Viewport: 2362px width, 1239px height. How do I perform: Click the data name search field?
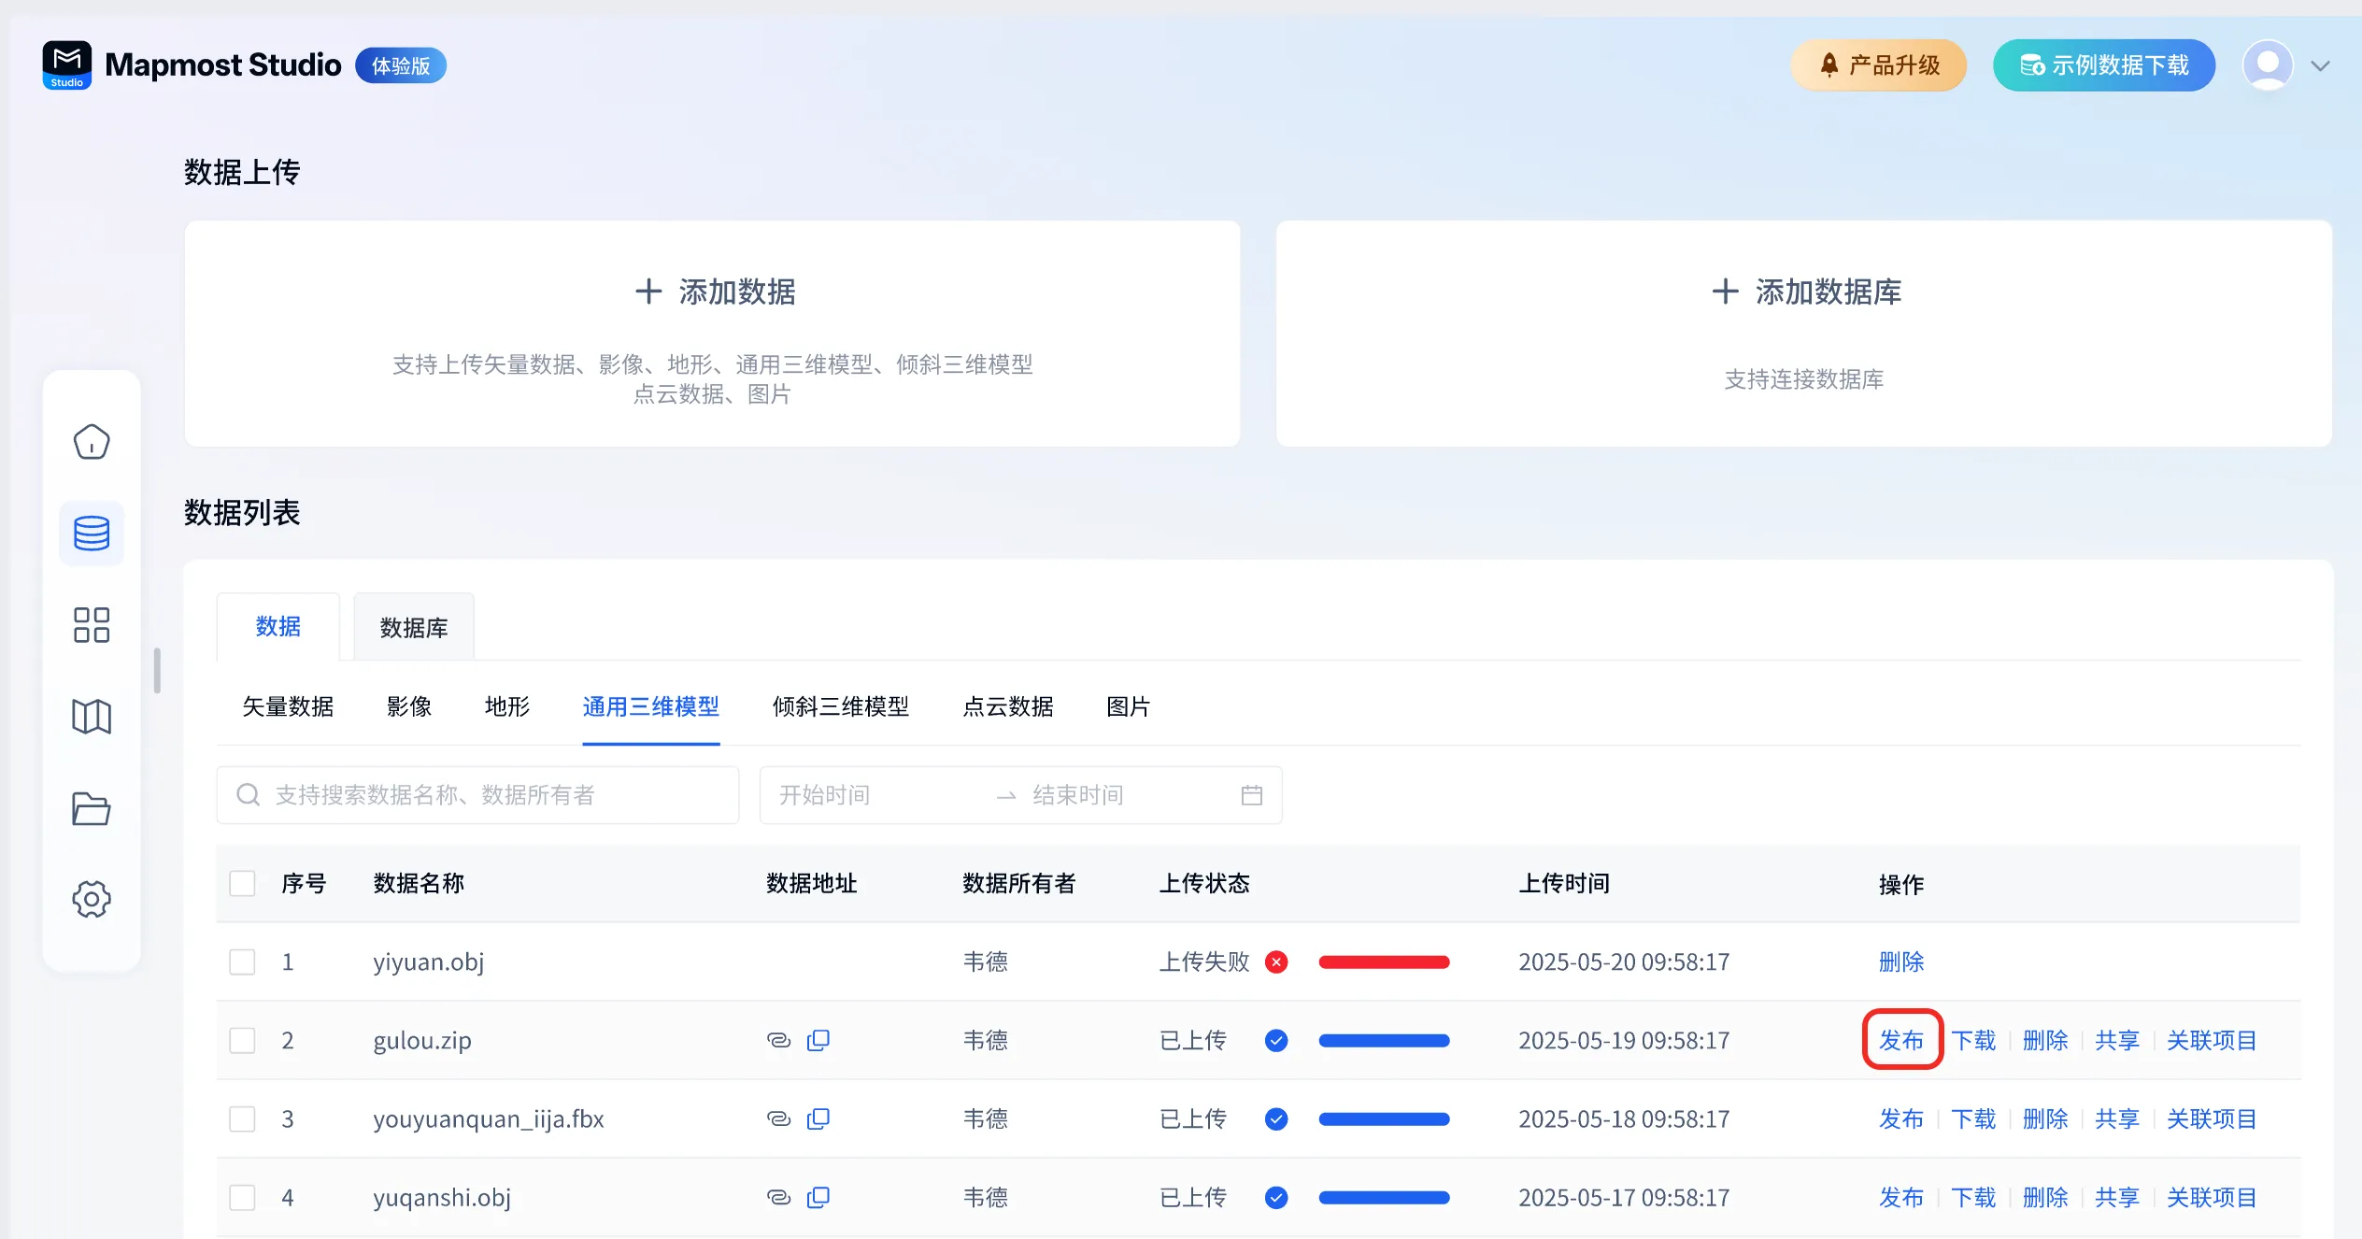click(x=478, y=795)
